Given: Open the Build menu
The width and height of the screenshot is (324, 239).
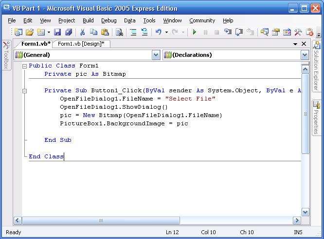Looking at the screenshot, I should click(88, 20).
